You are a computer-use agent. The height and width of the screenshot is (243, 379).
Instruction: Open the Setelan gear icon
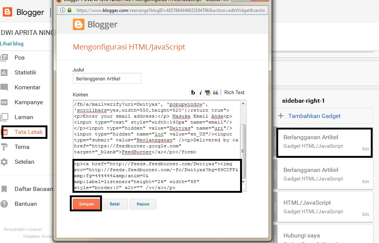(4, 162)
